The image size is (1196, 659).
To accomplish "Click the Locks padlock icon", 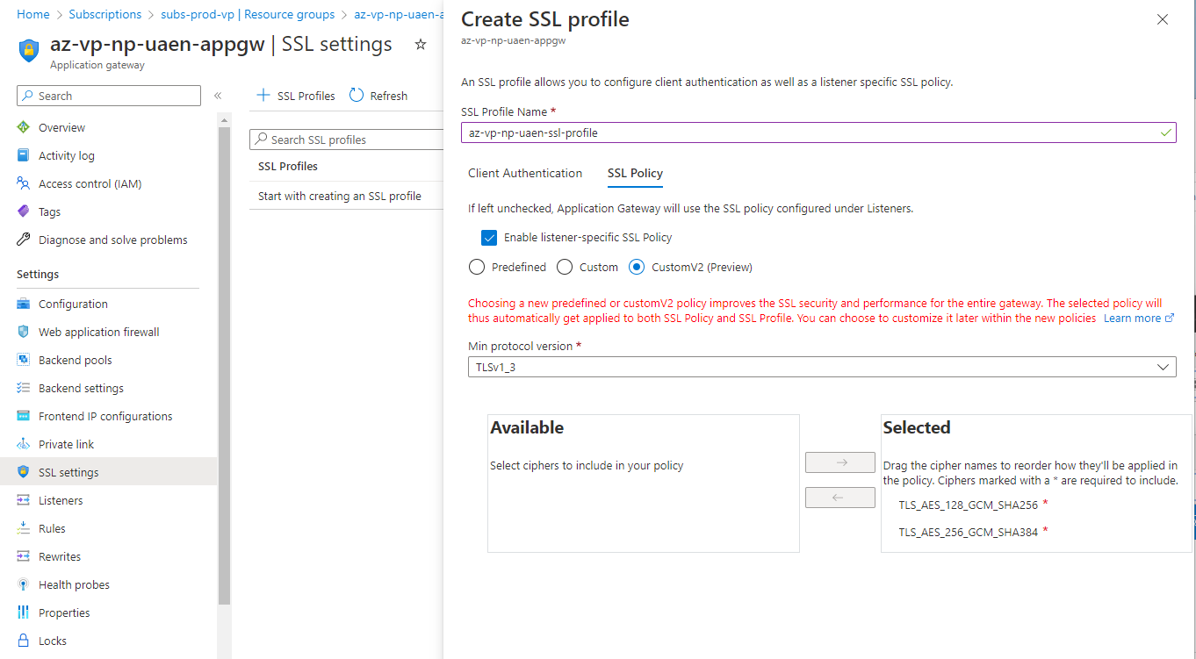I will [x=24, y=641].
